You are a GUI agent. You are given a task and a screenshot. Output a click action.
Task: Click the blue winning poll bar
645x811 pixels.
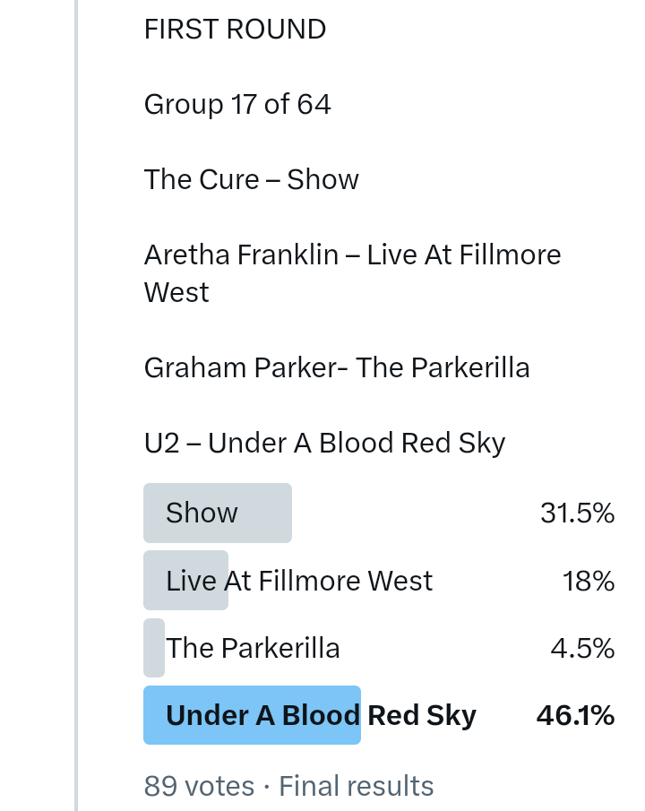(x=252, y=716)
